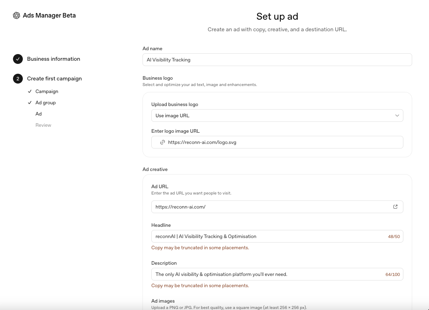The width and height of the screenshot is (429, 310).
Task: Click the Ad URL input field
Action: 277,207
